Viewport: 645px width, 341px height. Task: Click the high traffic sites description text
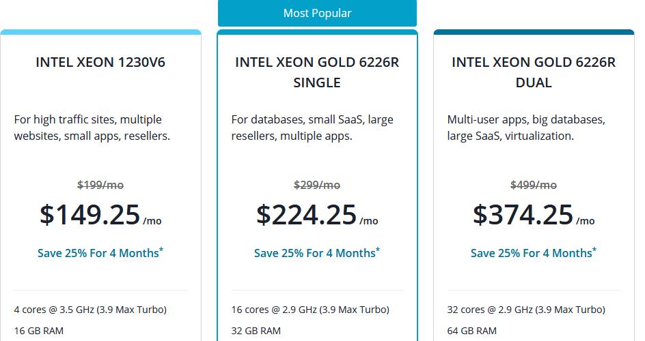click(x=92, y=128)
